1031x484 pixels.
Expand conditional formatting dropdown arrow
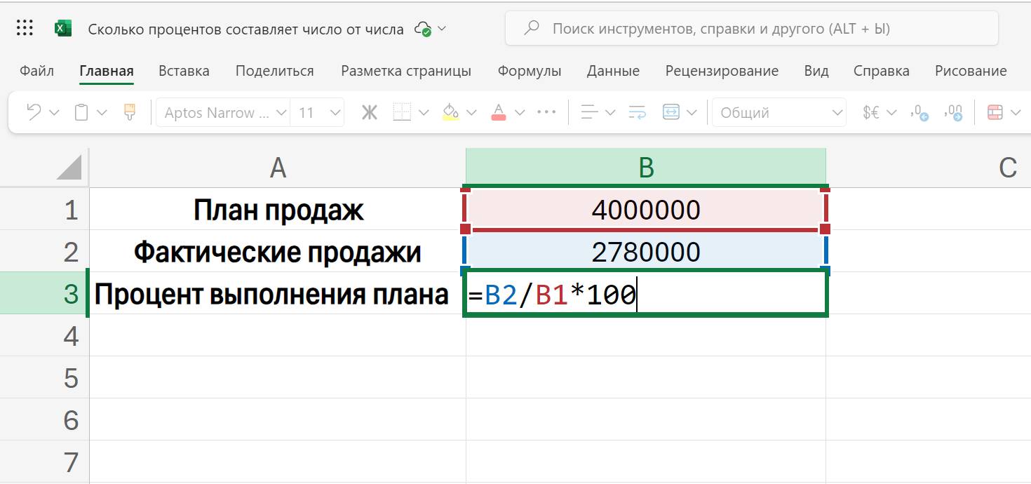pos(1016,112)
